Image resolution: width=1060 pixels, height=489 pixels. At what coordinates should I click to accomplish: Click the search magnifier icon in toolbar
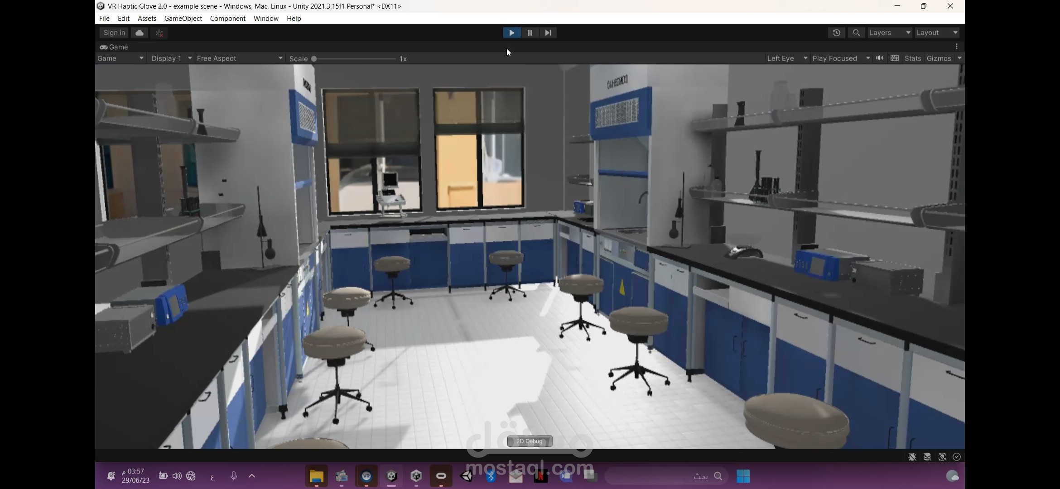click(x=856, y=33)
